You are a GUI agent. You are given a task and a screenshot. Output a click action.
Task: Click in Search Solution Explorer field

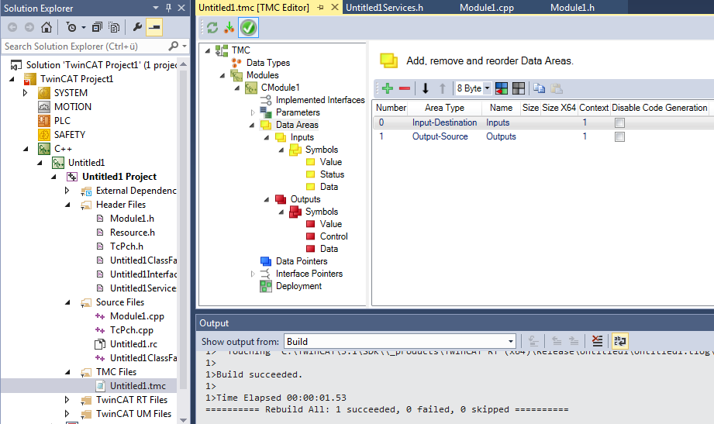click(85, 47)
